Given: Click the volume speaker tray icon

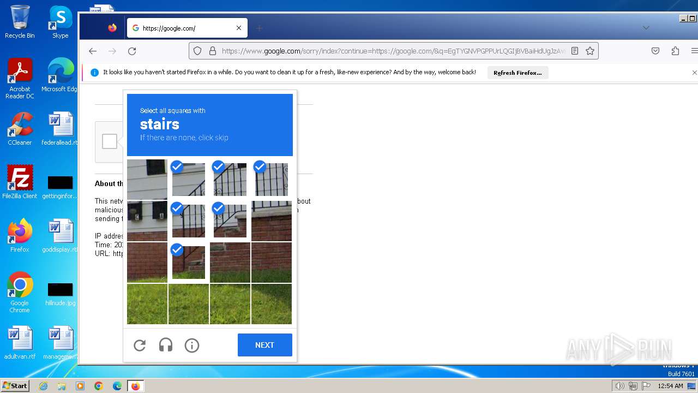Looking at the screenshot, I should point(619,386).
